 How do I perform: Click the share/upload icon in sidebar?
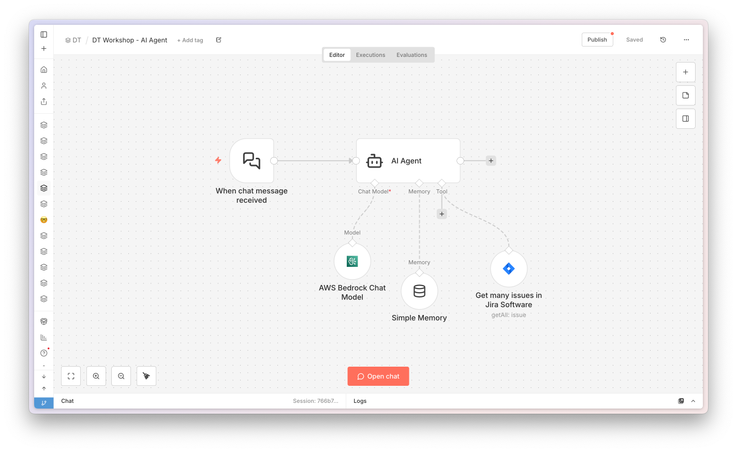pos(44,101)
